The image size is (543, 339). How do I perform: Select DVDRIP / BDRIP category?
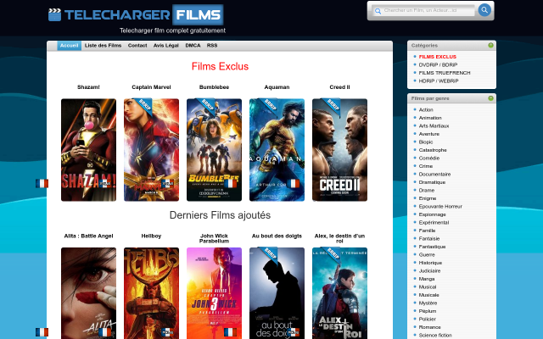pyautogui.click(x=438, y=64)
